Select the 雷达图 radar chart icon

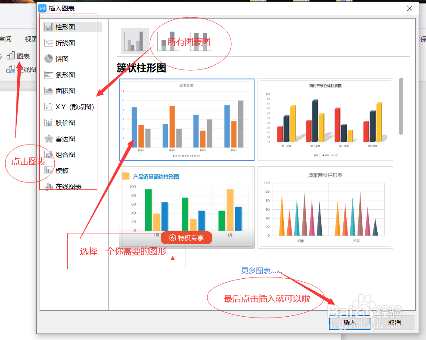49,139
